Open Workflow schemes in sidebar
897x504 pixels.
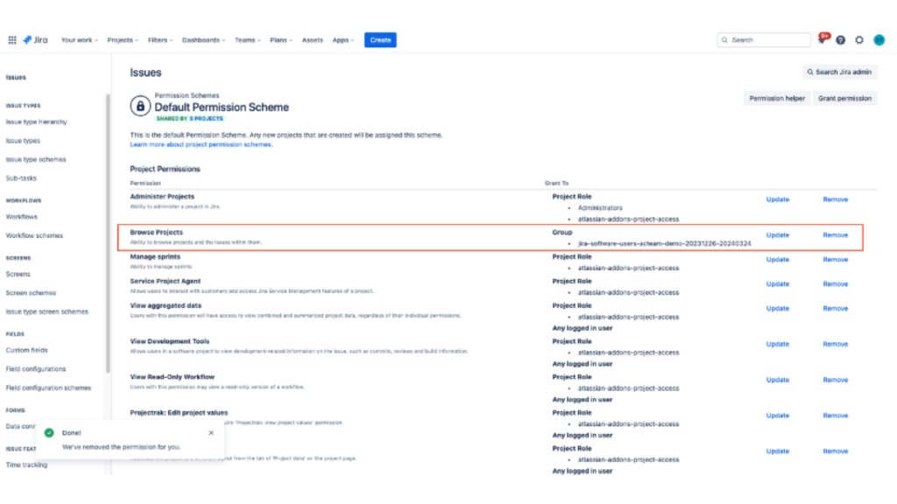tap(34, 235)
